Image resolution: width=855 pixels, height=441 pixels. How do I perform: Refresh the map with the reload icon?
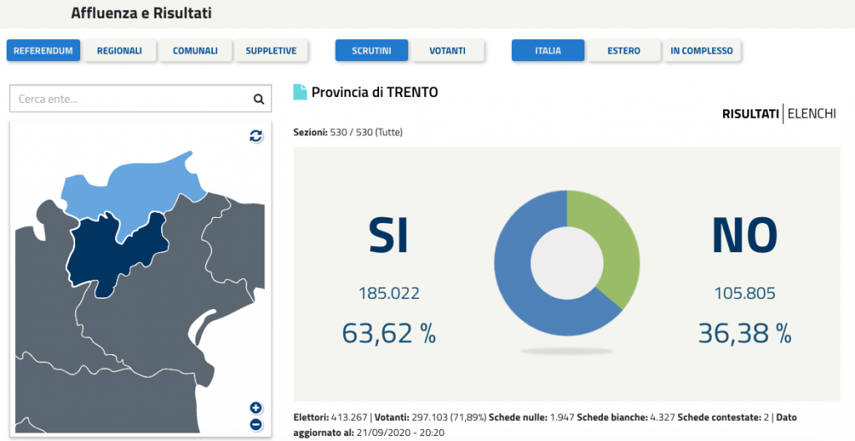pos(255,136)
